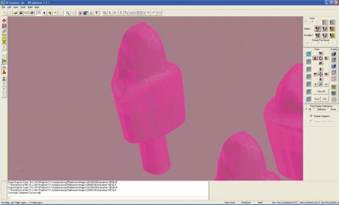
Task: Click the Set view button
Action: tap(325, 99)
